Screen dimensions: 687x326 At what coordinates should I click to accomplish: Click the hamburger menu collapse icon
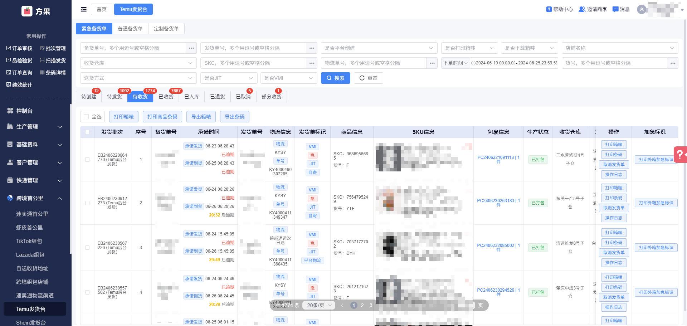click(x=84, y=9)
